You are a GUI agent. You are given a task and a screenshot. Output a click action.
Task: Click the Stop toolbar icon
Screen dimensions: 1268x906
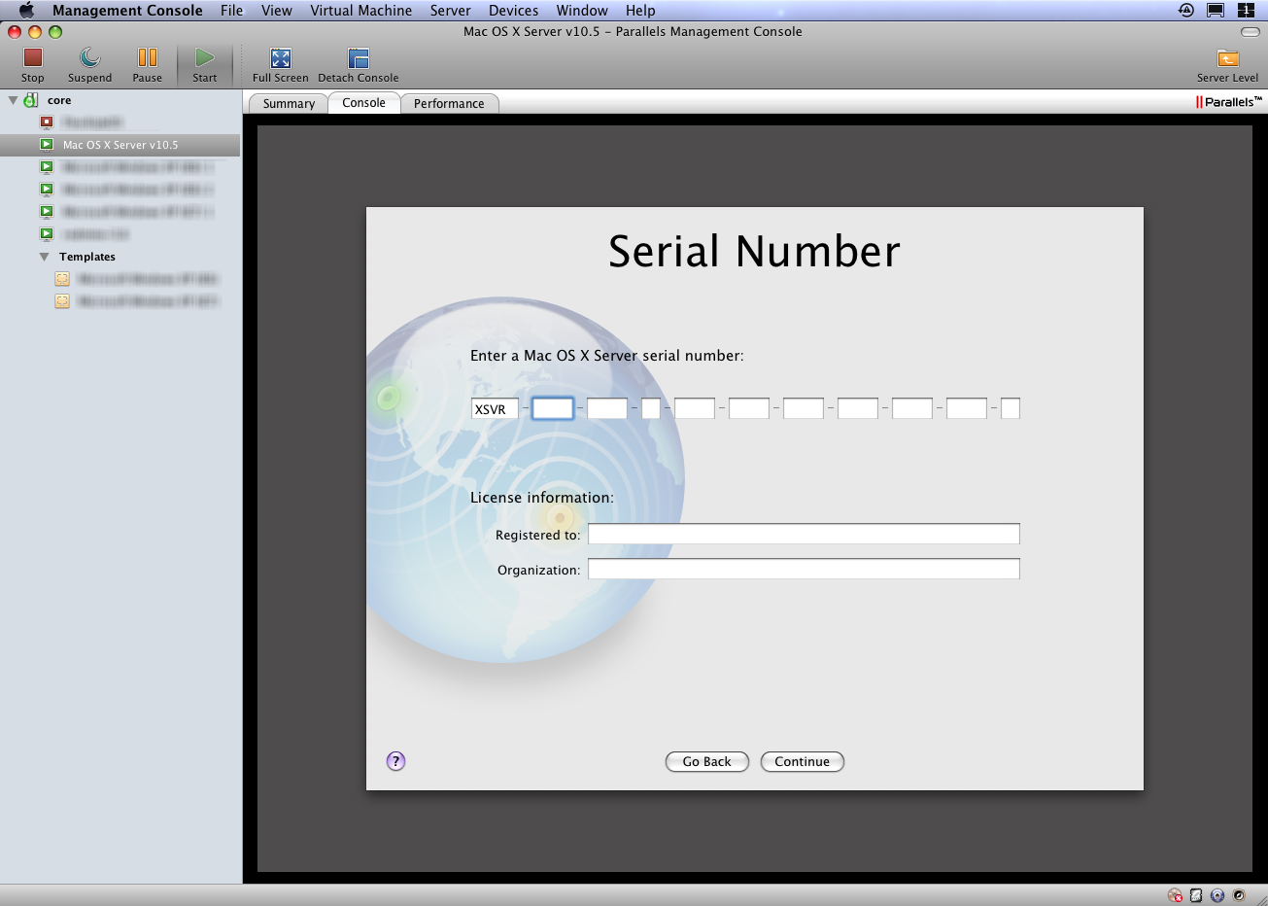(x=33, y=58)
